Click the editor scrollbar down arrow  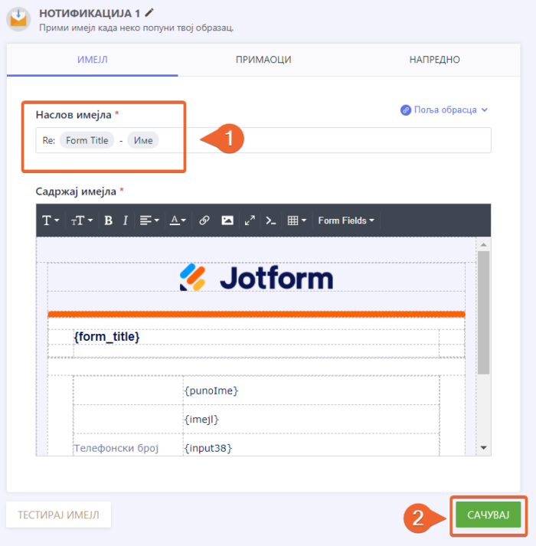click(483, 448)
